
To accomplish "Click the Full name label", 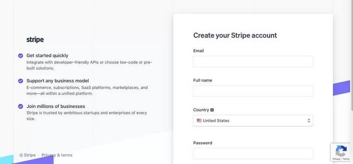I will click(x=202, y=80).
